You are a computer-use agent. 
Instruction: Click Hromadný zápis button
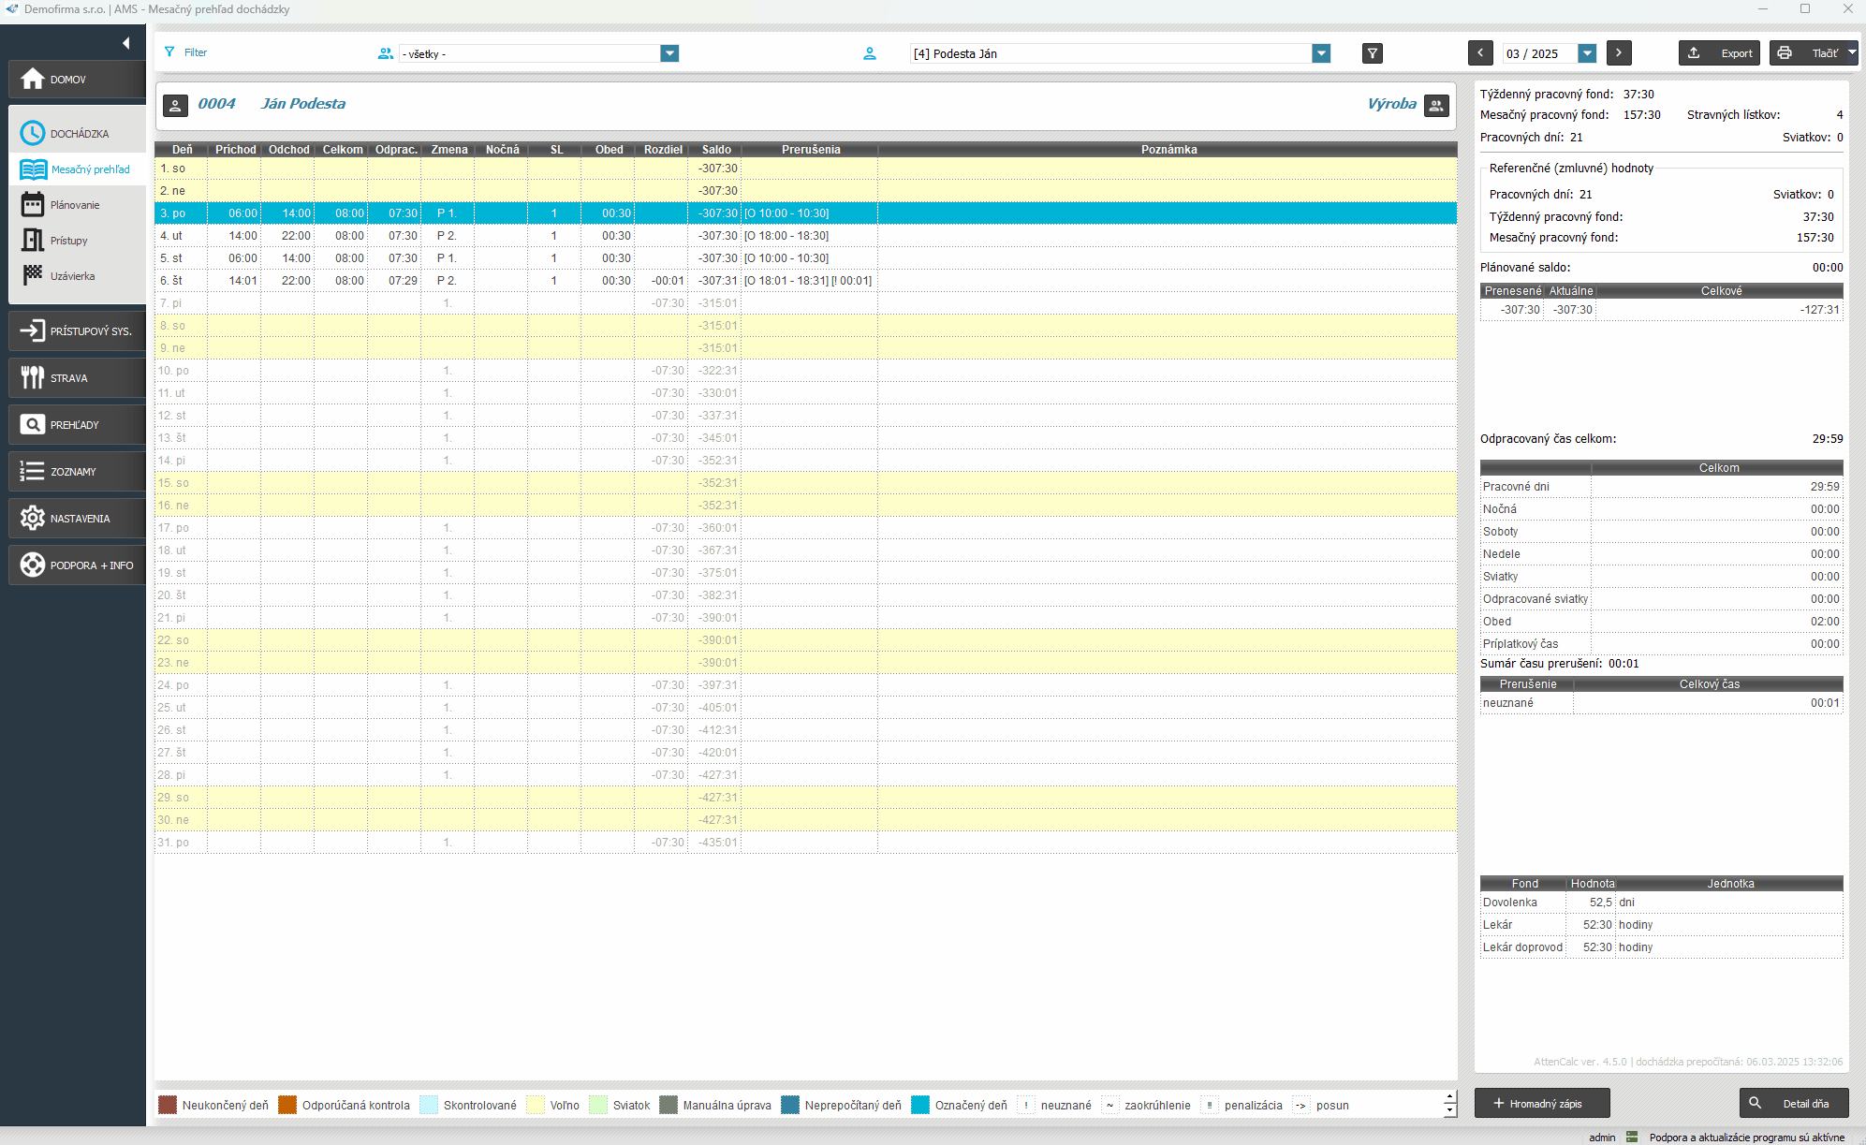coord(1542,1103)
